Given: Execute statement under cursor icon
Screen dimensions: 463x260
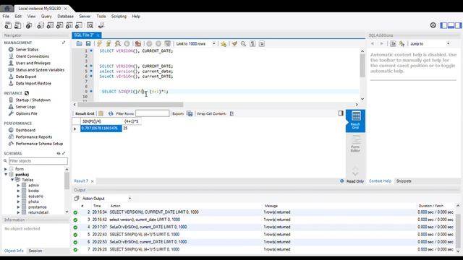Looking at the screenshot, I should pyautogui.click(x=109, y=43).
